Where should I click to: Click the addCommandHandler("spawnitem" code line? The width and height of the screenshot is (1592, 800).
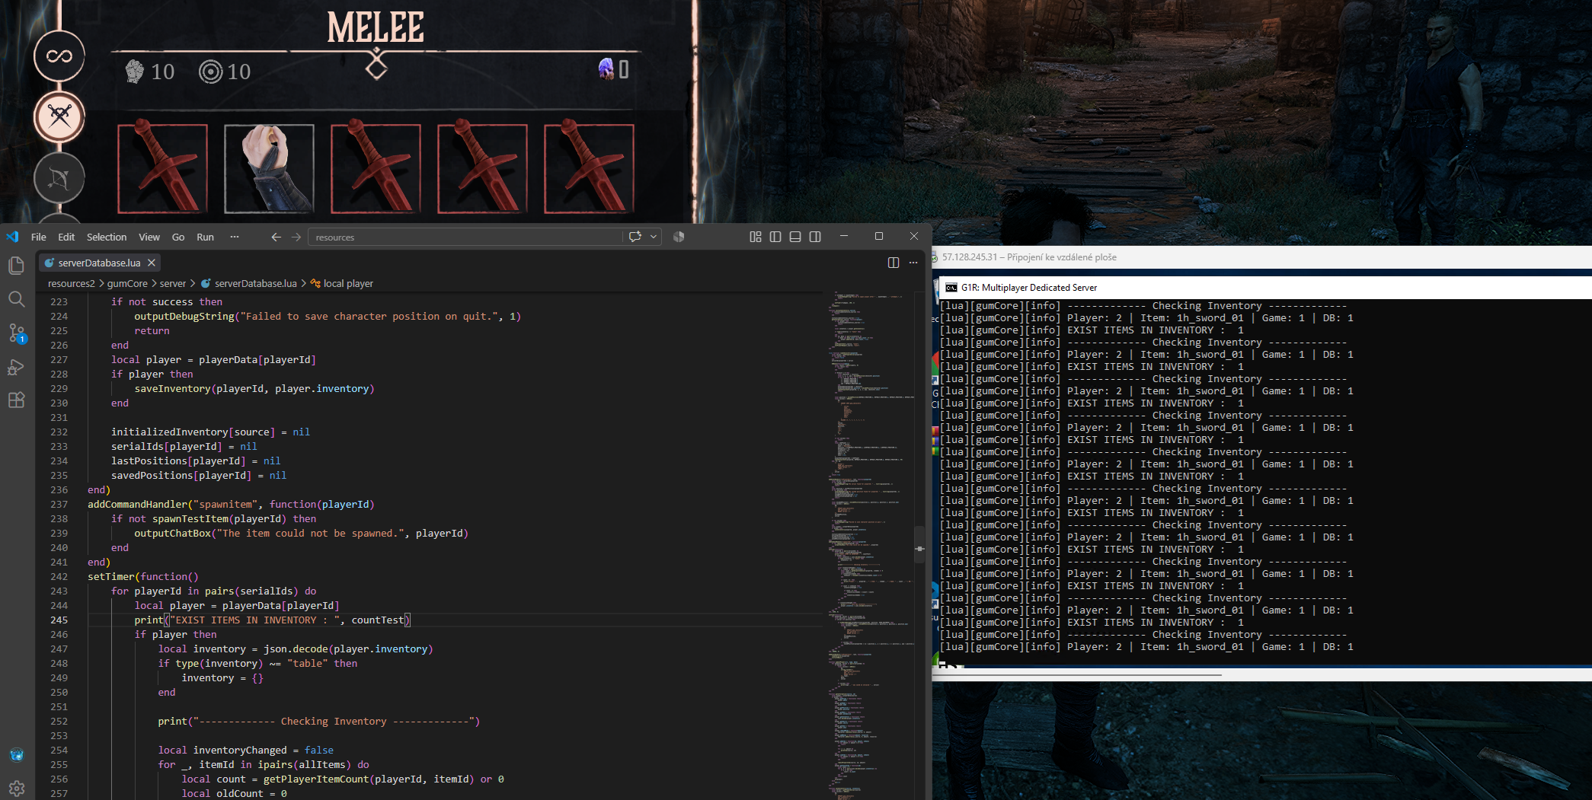[x=231, y=505]
